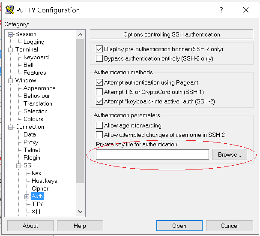The image size is (260, 236).
Task: Browse for a private key file
Action: click(229, 154)
